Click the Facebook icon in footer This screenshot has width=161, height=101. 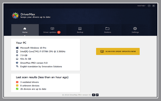[94, 95]
